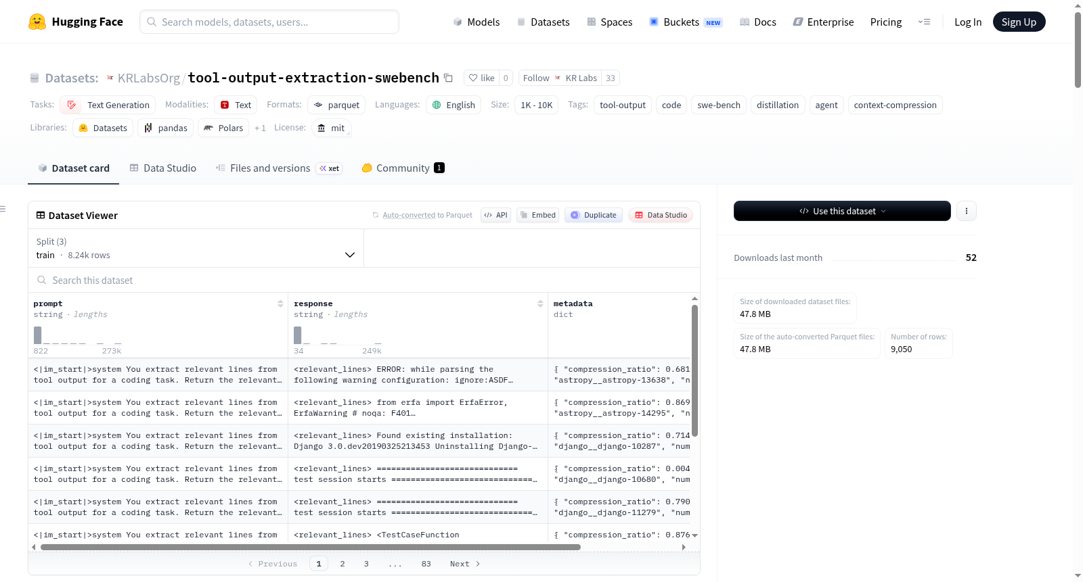This screenshot has height=582, width=1083.
Task: Click the response length histogram bar
Action: coord(297,335)
